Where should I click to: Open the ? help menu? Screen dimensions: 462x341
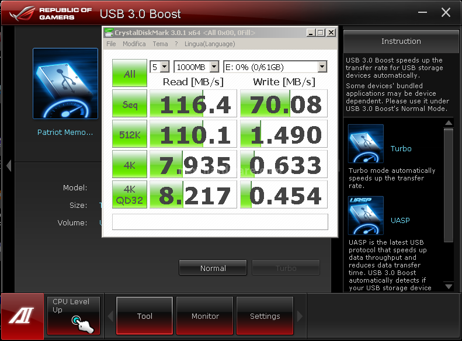(176, 44)
